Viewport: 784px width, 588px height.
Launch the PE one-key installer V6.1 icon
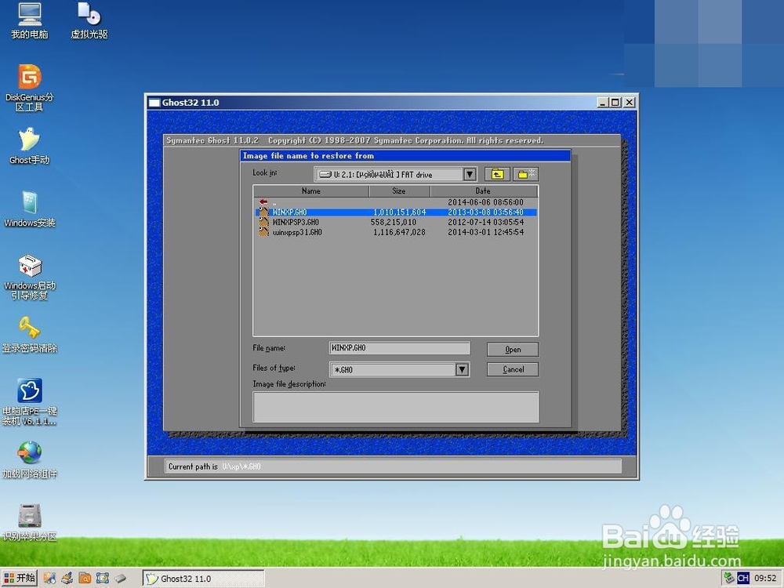click(x=30, y=402)
